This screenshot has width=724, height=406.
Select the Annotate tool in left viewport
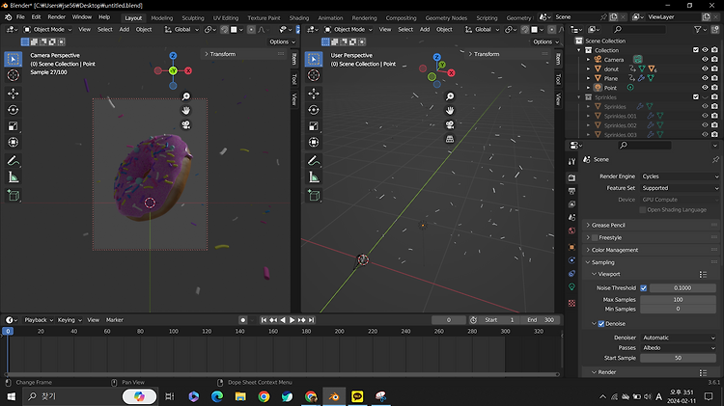[13, 161]
